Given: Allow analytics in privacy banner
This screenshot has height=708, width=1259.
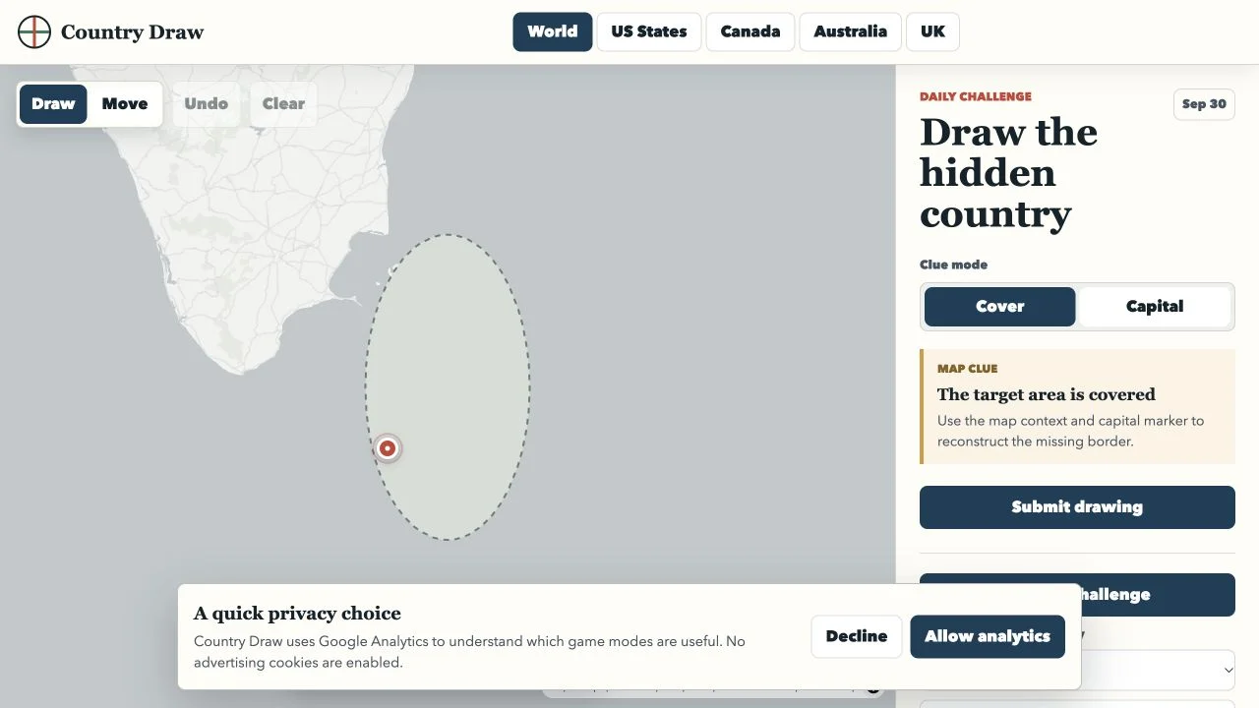Looking at the screenshot, I should pyautogui.click(x=988, y=636).
